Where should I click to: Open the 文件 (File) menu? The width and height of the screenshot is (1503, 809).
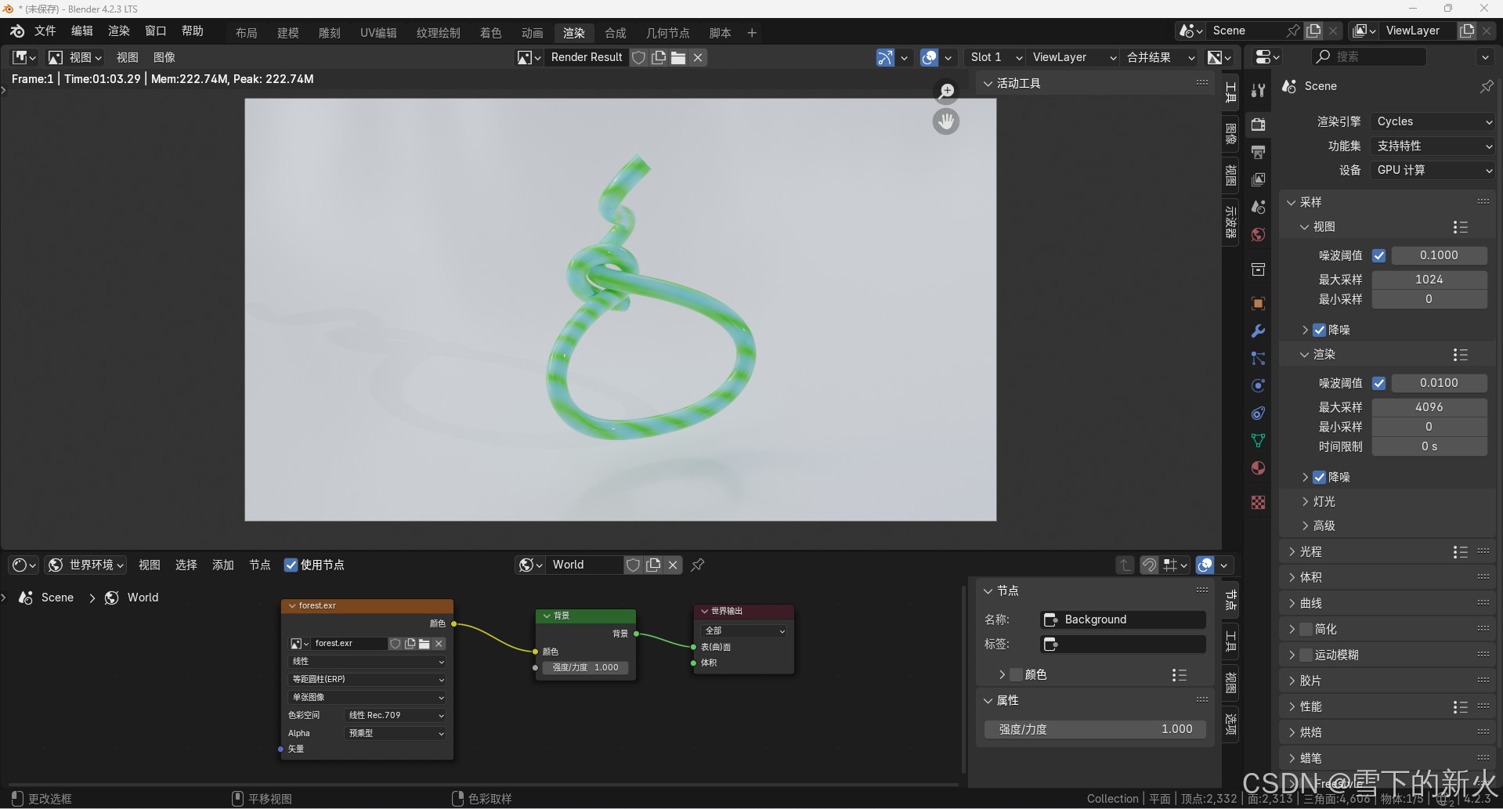[45, 31]
